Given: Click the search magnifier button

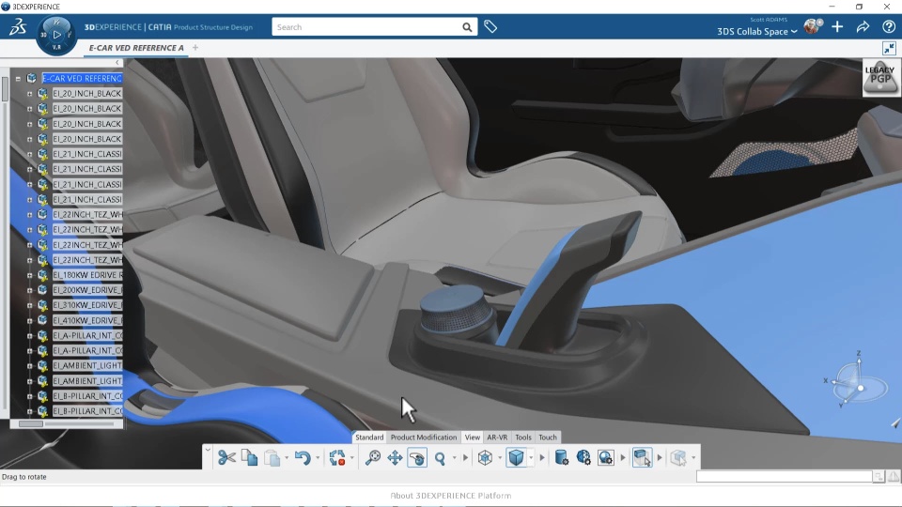Looking at the screenshot, I should pyautogui.click(x=467, y=27).
